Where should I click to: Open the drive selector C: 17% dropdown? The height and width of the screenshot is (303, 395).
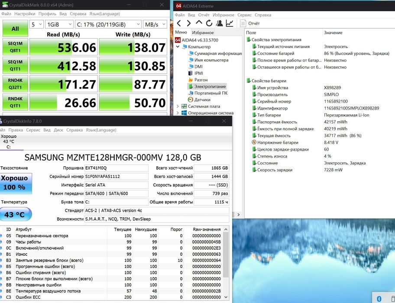coord(108,24)
